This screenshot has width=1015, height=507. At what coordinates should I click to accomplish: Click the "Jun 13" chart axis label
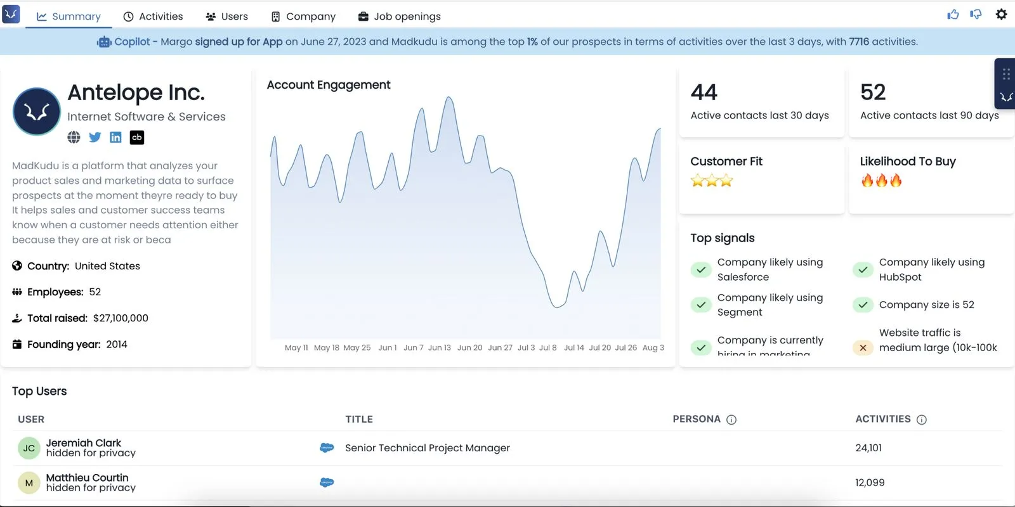[x=440, y=348]
